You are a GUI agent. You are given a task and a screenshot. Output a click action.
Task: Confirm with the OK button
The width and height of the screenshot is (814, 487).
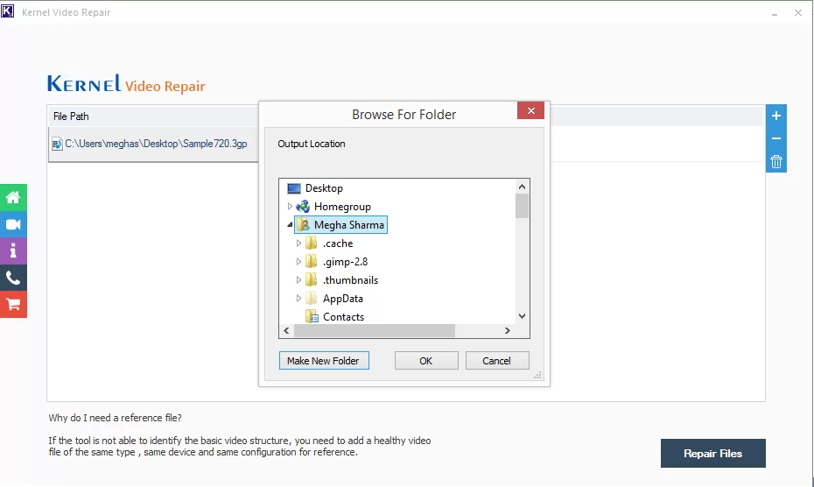426,361
